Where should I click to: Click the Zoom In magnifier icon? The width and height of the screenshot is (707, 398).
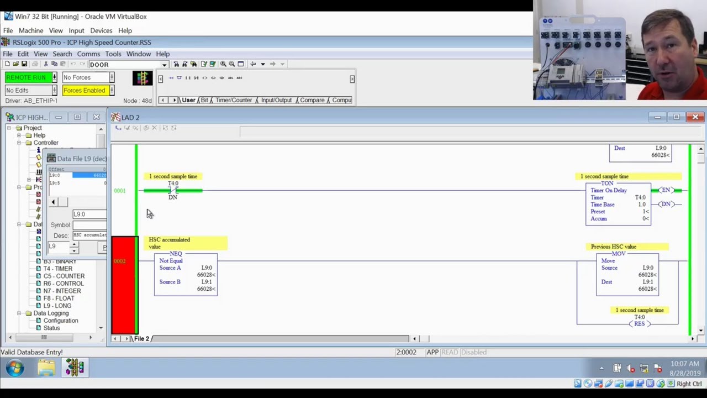point(223,64)
